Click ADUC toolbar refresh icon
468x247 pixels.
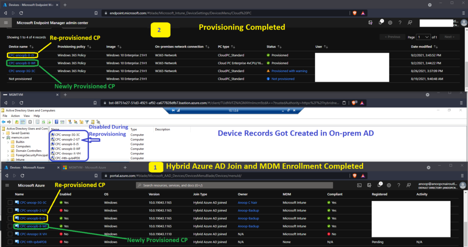click(x=43, y=122)
